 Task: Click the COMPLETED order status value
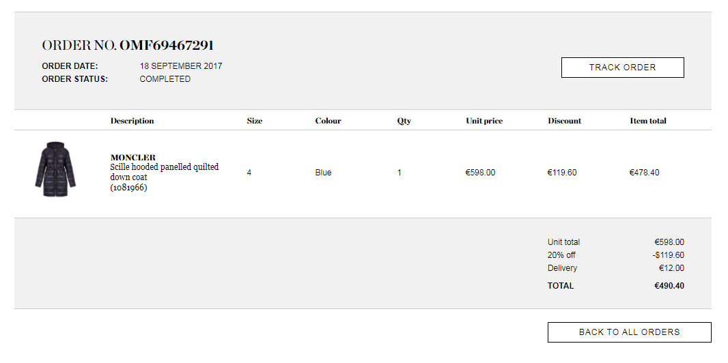(x=165, y=79)
